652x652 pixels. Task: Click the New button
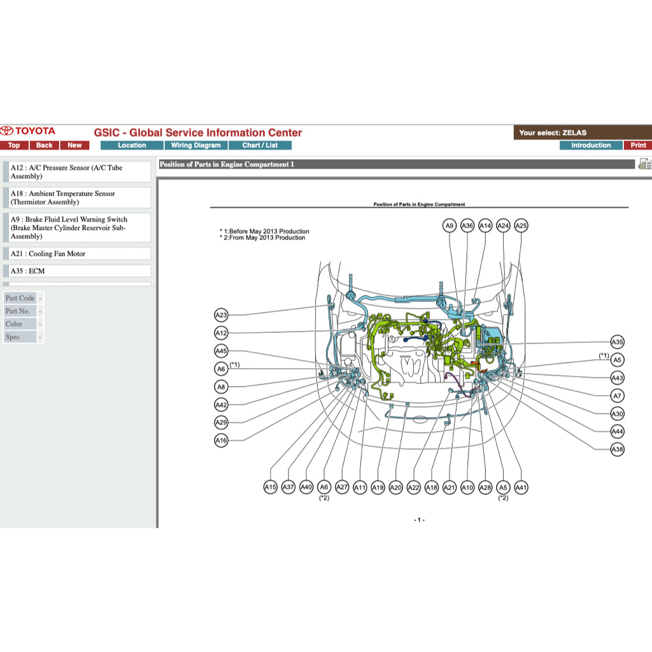(74, 145)
